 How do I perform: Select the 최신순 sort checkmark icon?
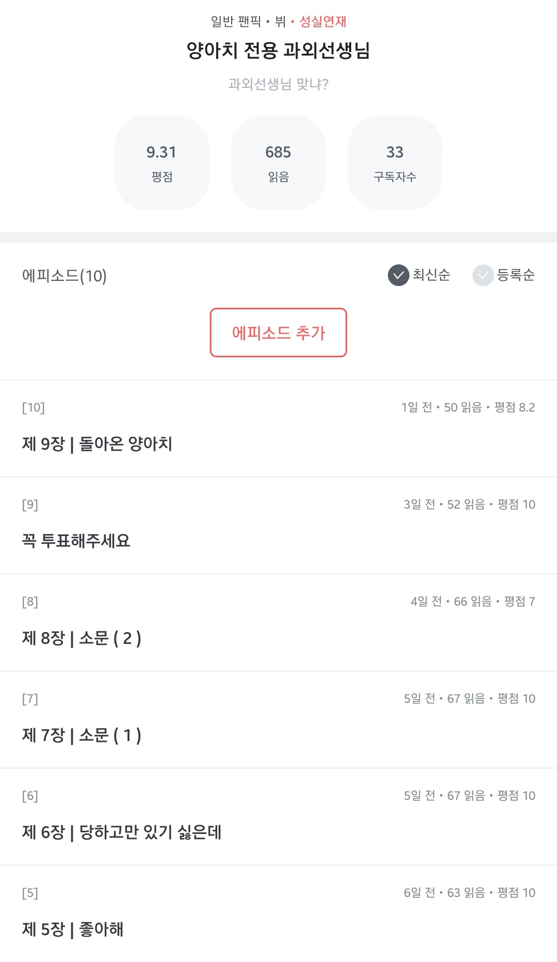[398, 275]
